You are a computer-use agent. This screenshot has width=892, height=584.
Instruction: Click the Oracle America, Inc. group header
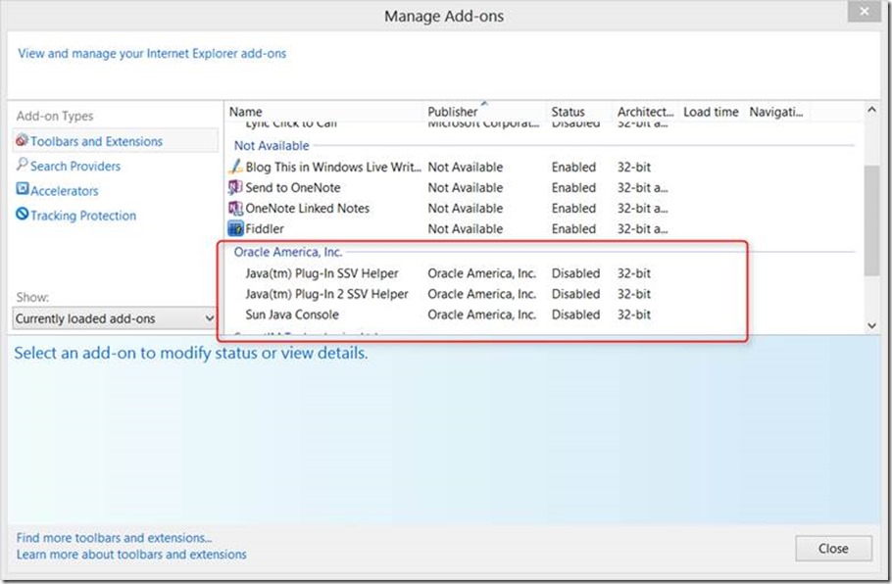coord(288,252)
